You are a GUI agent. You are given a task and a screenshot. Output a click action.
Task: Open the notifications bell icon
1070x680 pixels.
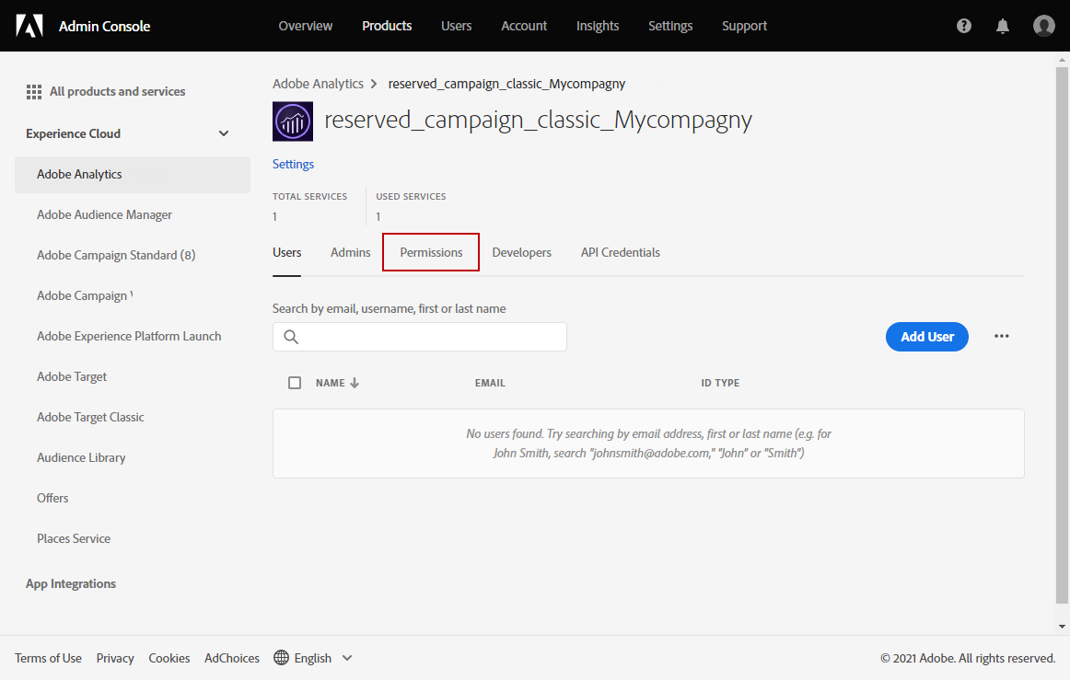click(x=1003, y=26)
